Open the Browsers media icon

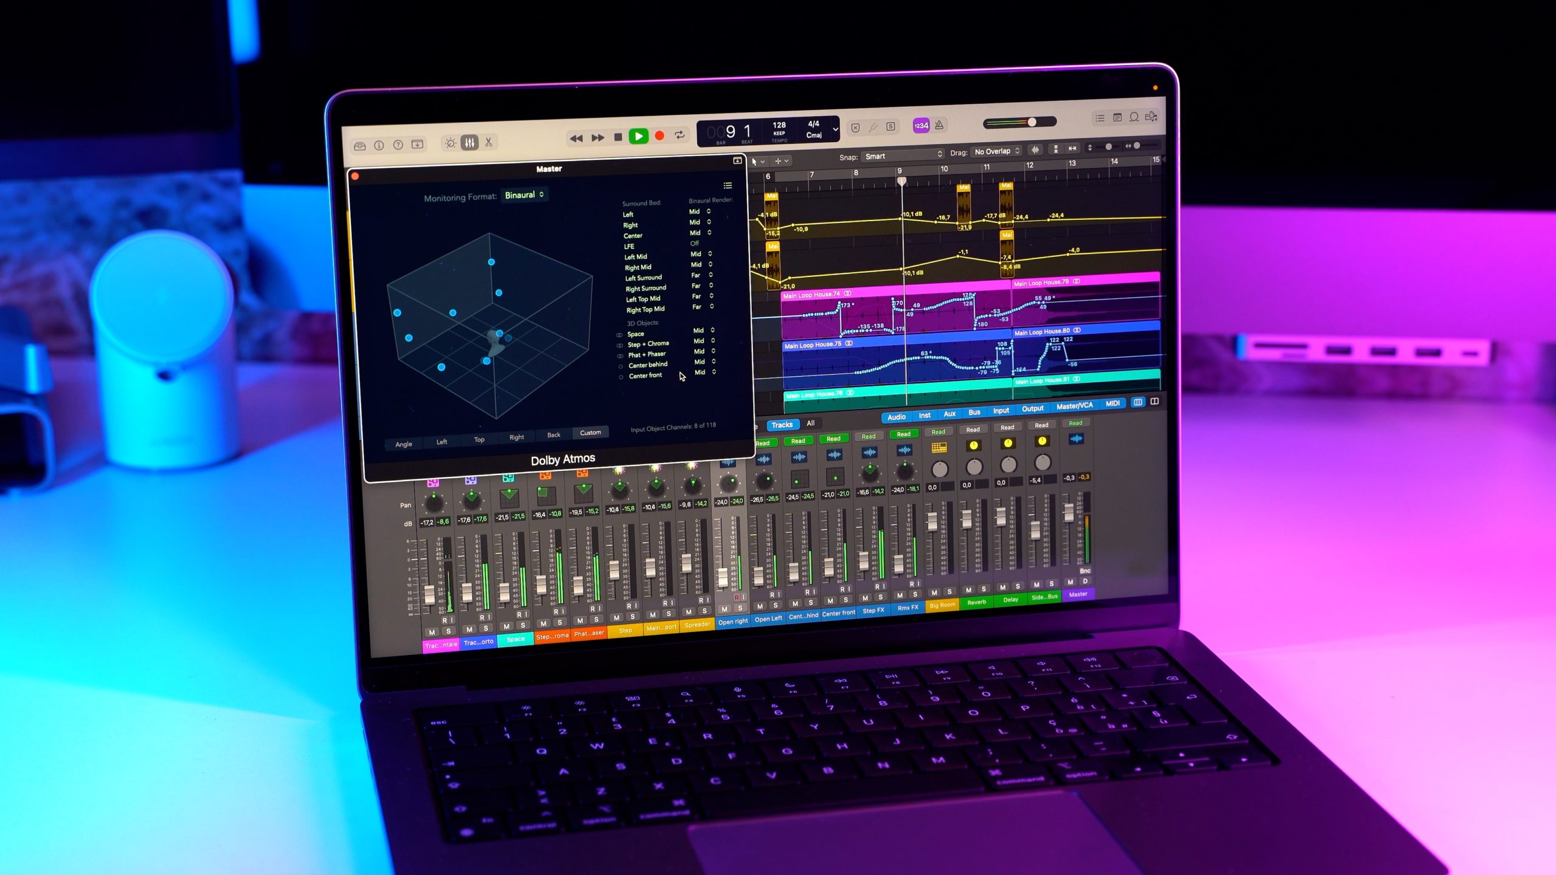(x=1151, y=117)
